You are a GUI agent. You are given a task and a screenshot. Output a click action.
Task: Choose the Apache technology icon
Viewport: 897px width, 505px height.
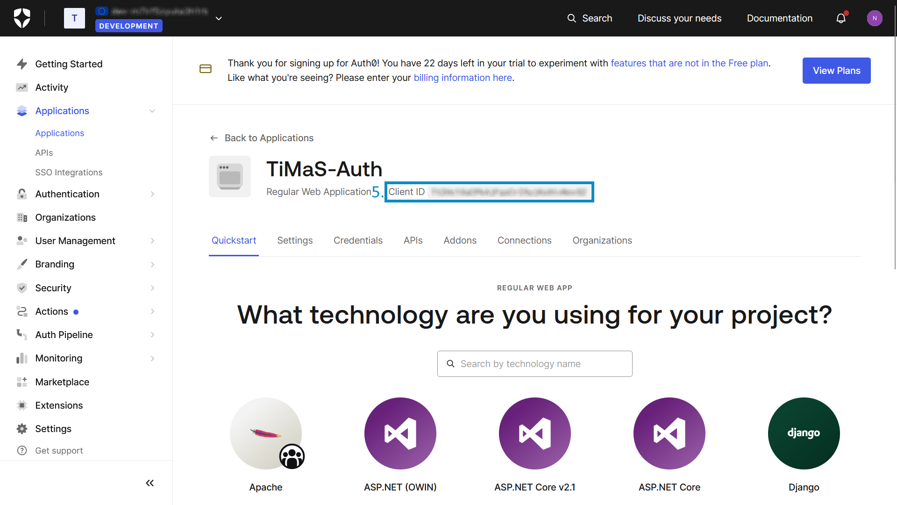[x=266, y=433]
